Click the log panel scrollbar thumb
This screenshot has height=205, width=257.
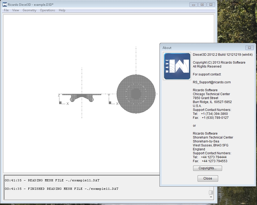(x=210, y=192)
